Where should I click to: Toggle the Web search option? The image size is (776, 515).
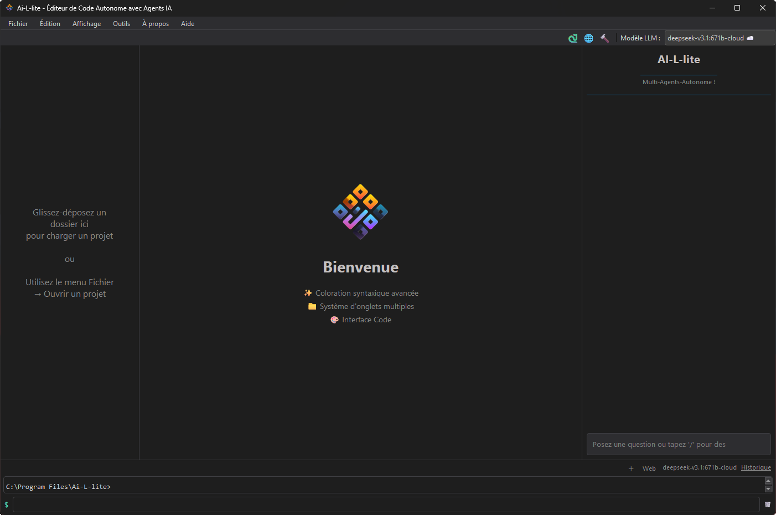(649, 468)
